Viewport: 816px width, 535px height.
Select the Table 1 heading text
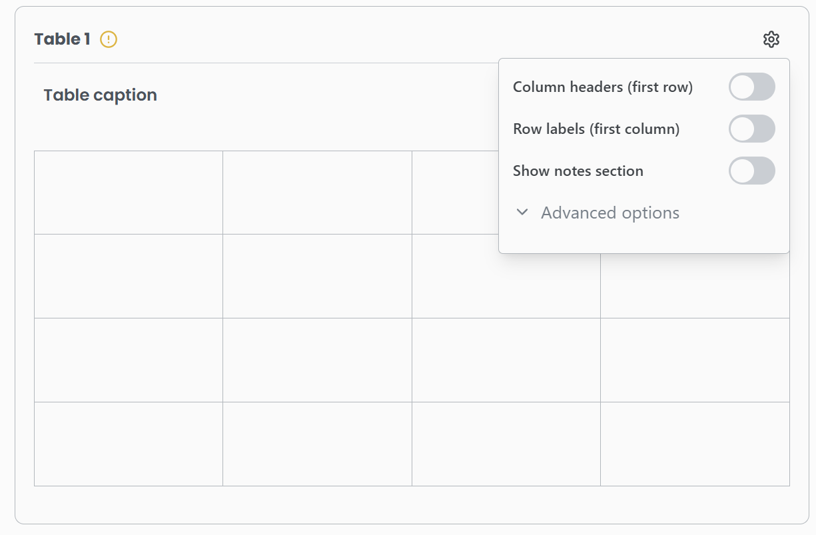tap(62, 39)
